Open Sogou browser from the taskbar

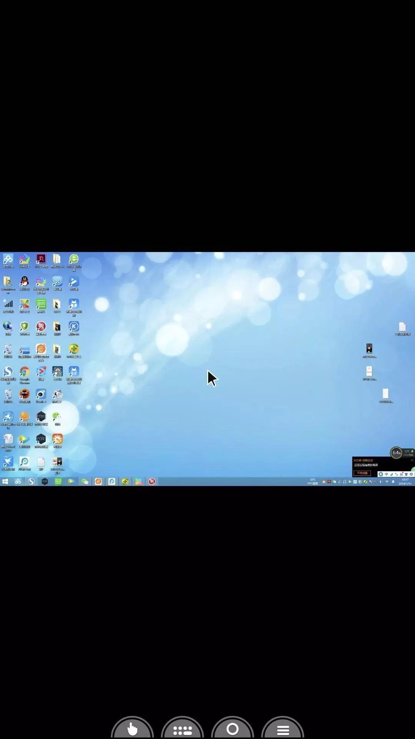click(31, 482)
